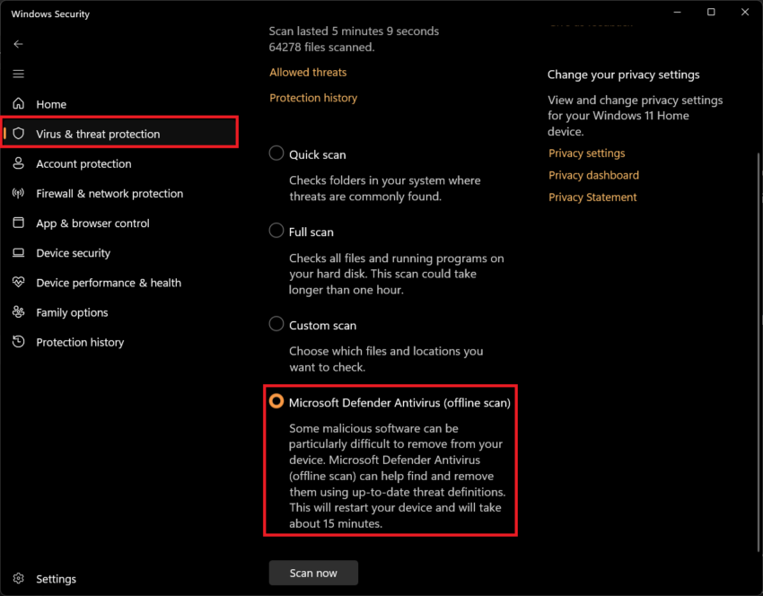
Task: View Protection history from the sidebar
Action: tap(79, 342)
